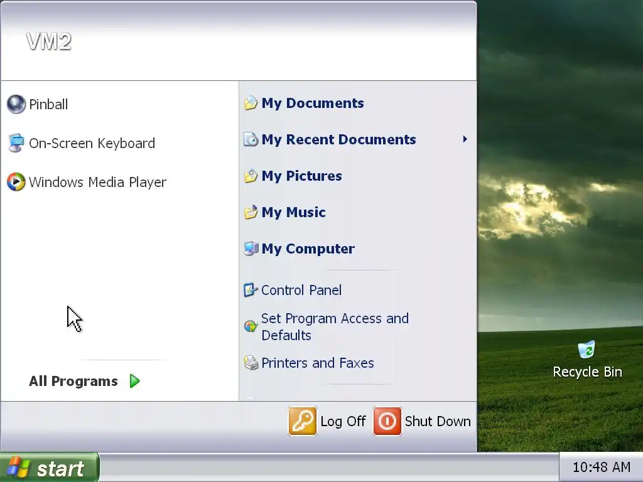
Task: Click the Recycle Bin label text
Action: tap(587, 372)
